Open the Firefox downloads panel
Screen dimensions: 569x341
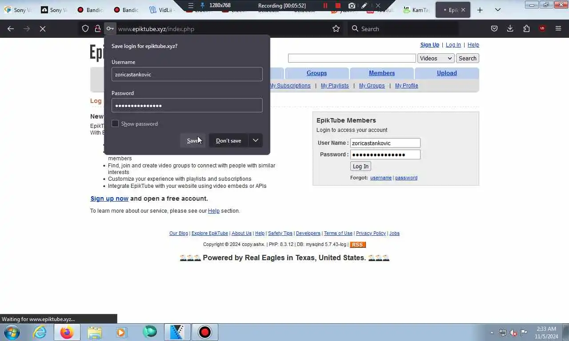click(x=510, y=29)
